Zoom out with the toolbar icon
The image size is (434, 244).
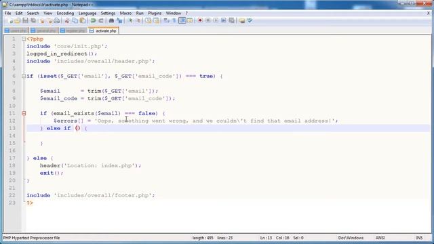(x=138, y=21)
